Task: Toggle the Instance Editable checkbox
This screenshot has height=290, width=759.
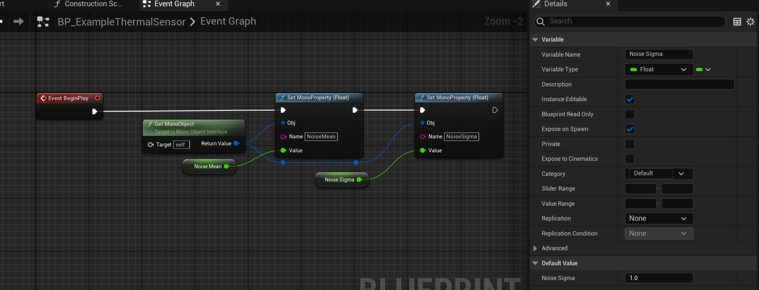Action: [630, 99]
